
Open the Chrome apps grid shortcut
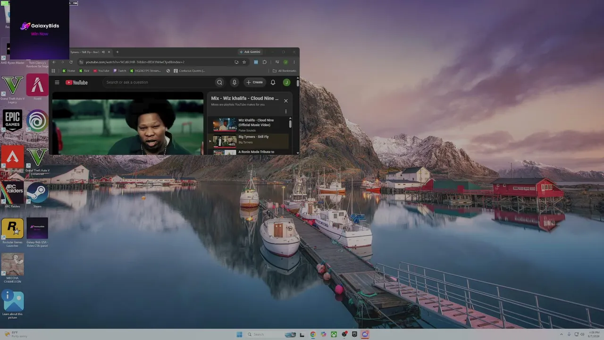click(53, 71)
